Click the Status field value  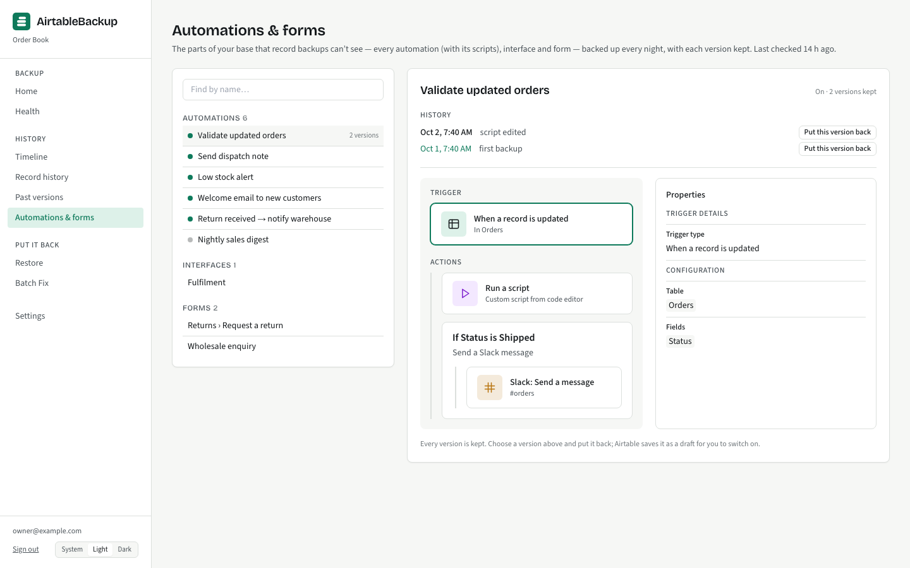click(680, 341)
